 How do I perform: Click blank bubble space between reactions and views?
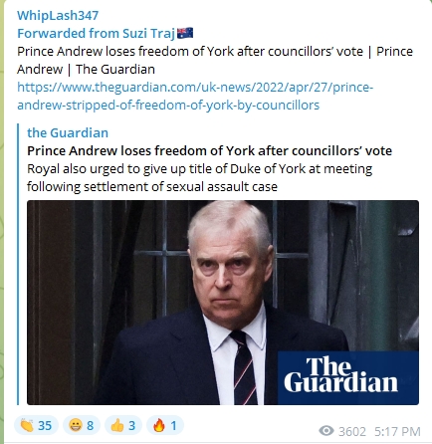coord(251,426)
